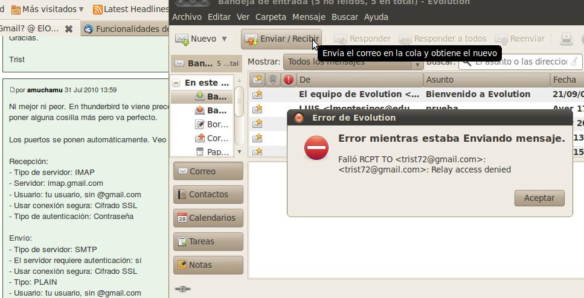Sort by the attachment paperclip column header
The height and width of the screenshot is (298, 584).
(273, 80)
